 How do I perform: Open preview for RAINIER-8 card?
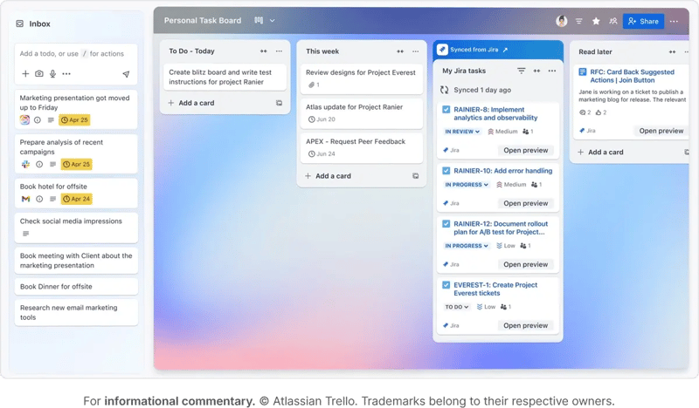pos(526,151)
